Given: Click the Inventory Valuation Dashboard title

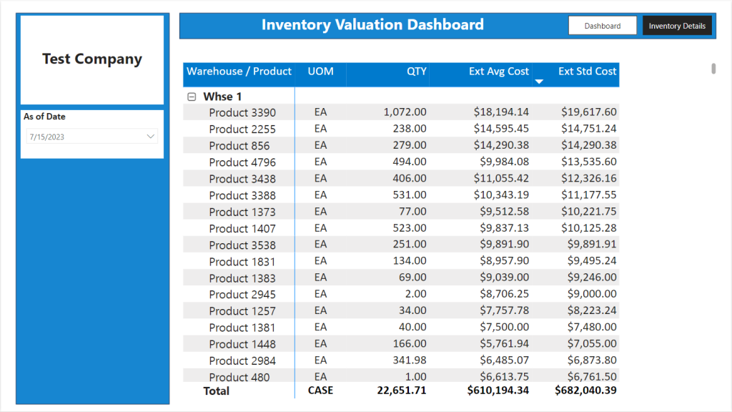Looking at the screenshot, I should (372, 25).
